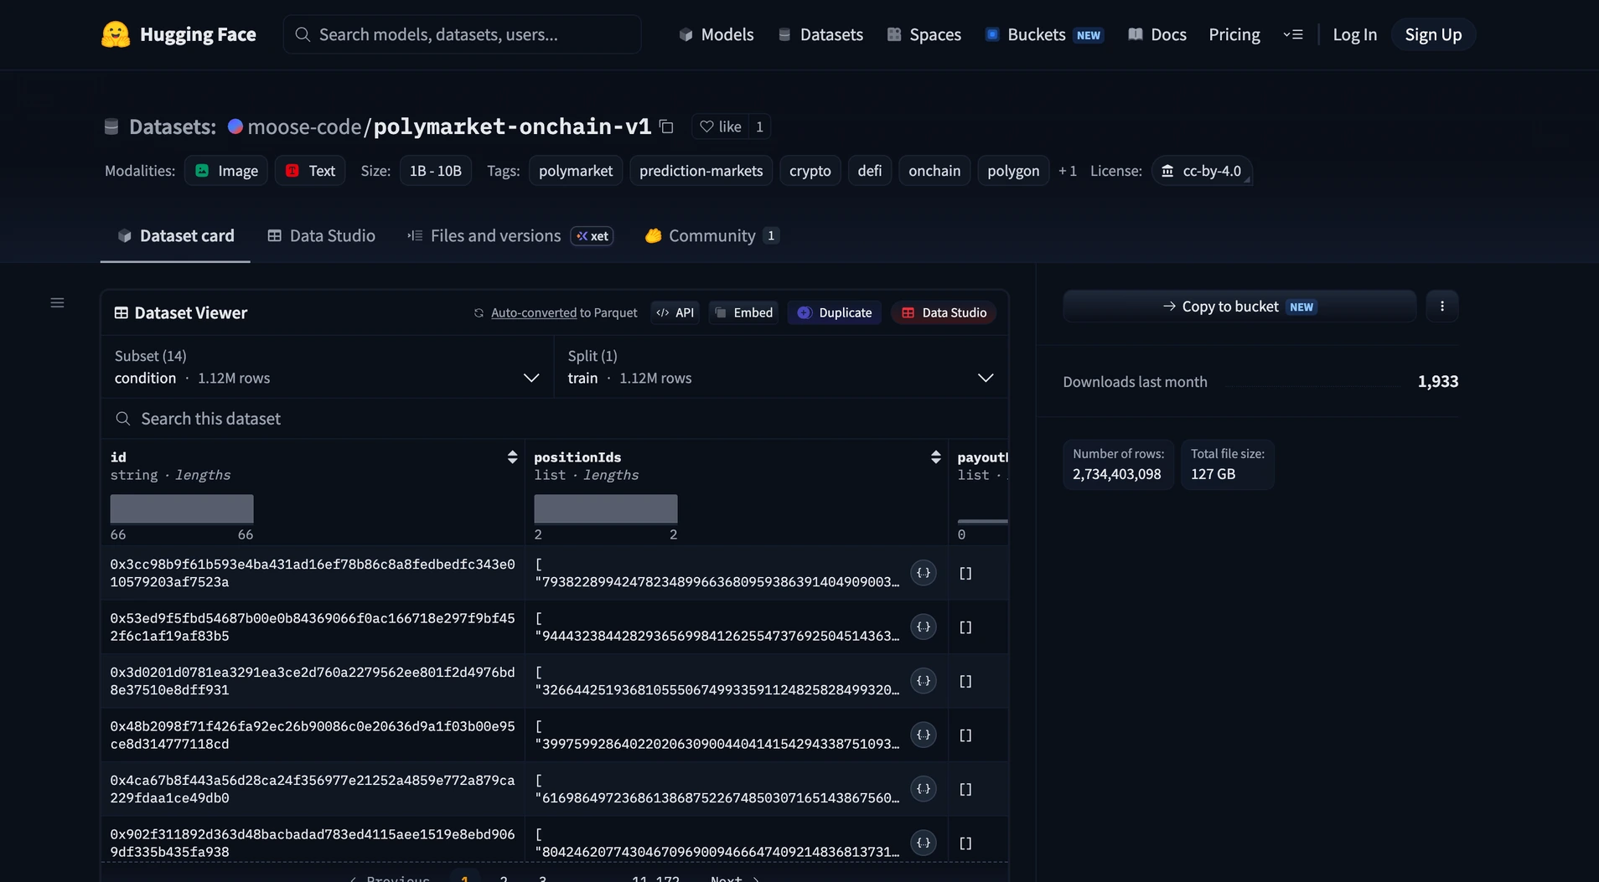Viewport: 1599px width, 882px height.
Task: Follow the Auto-converted link
Action: (534, 312)
